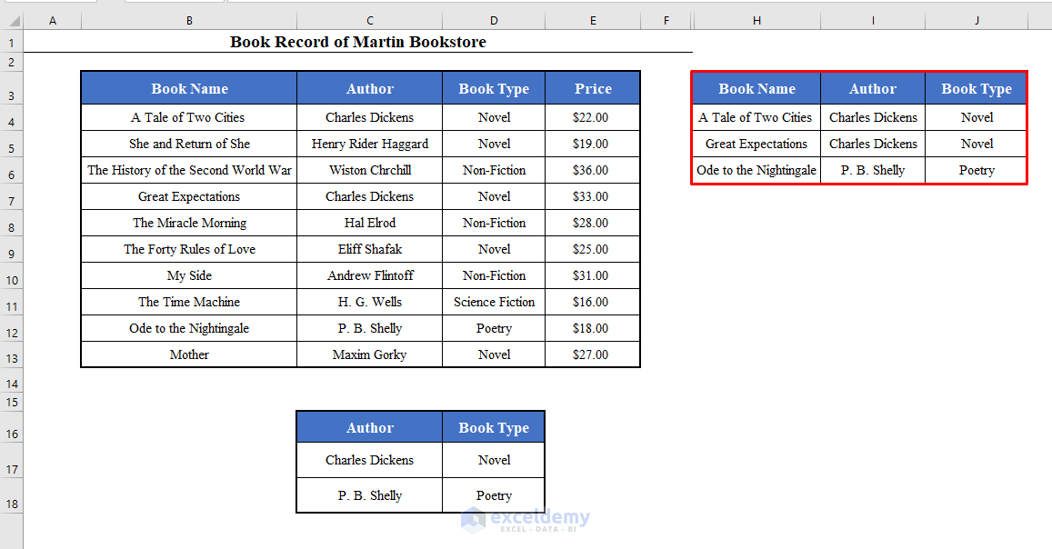Image resolution: width=1052 pixels, height=549 pixels.
Task: Select column header B
Action: 189,19
